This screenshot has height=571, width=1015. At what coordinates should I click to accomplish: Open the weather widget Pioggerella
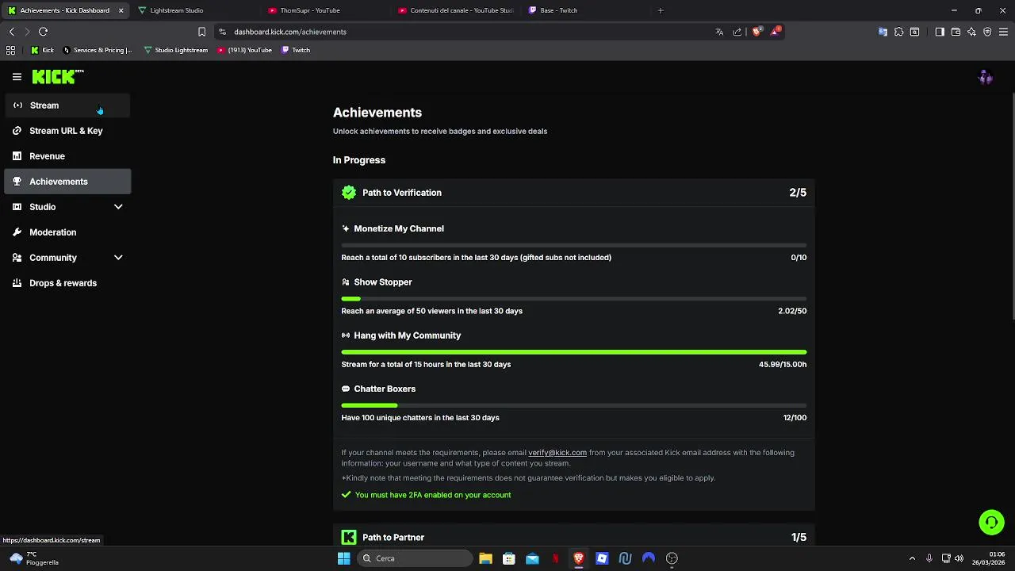(x=33, y=558)
